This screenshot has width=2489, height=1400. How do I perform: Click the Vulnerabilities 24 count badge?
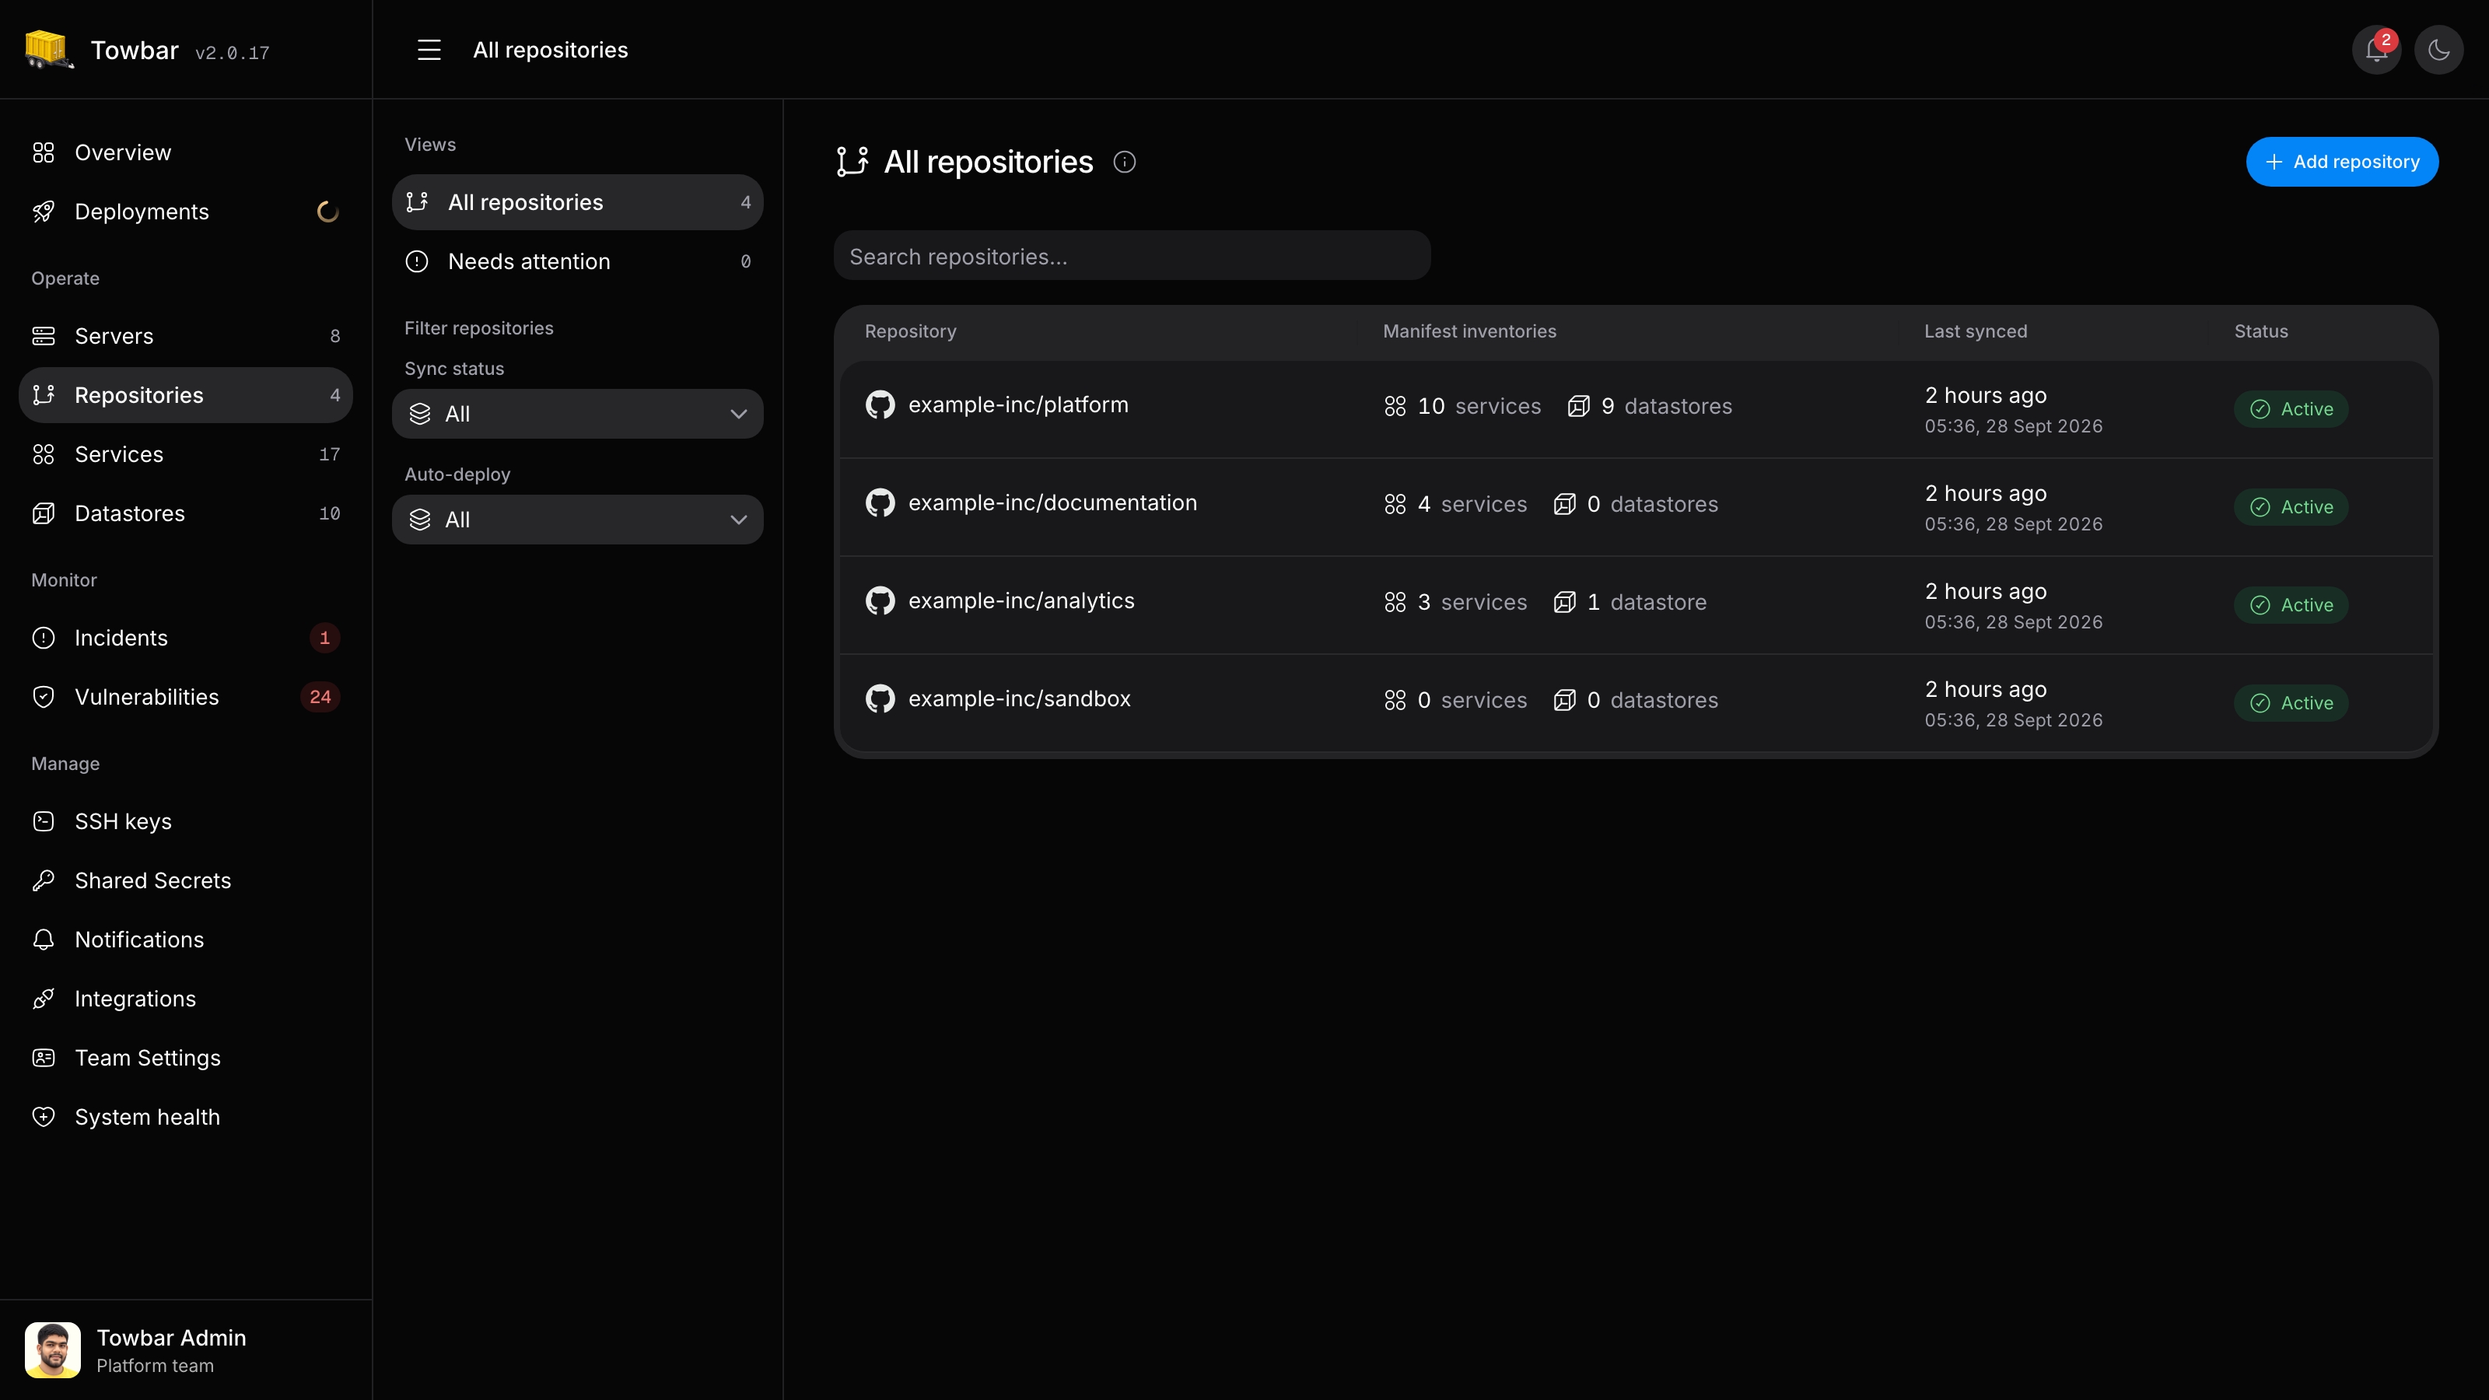[320, 698]
